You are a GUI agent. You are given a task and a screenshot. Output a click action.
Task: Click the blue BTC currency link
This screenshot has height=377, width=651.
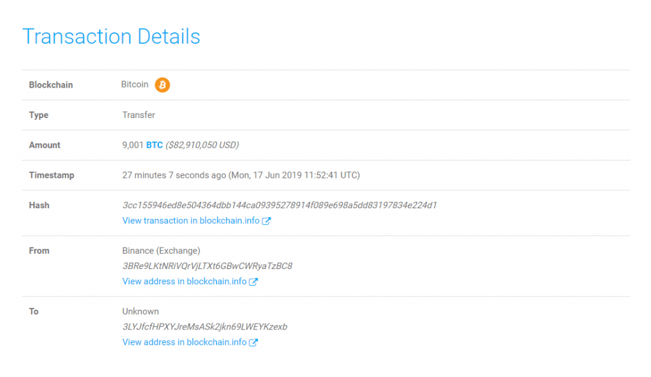pyautogui.click(x=154, y=145)
